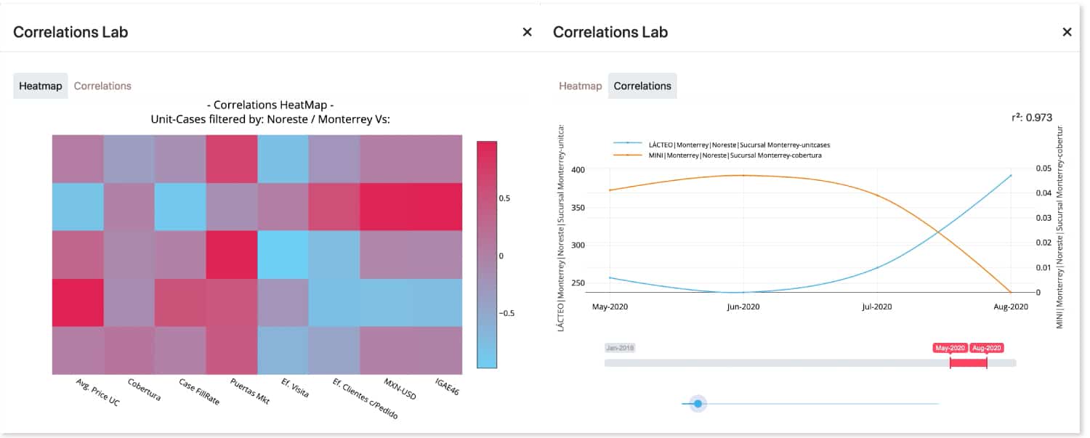
Task: Click the blue circular slider handle
Action: pos(698,403)
